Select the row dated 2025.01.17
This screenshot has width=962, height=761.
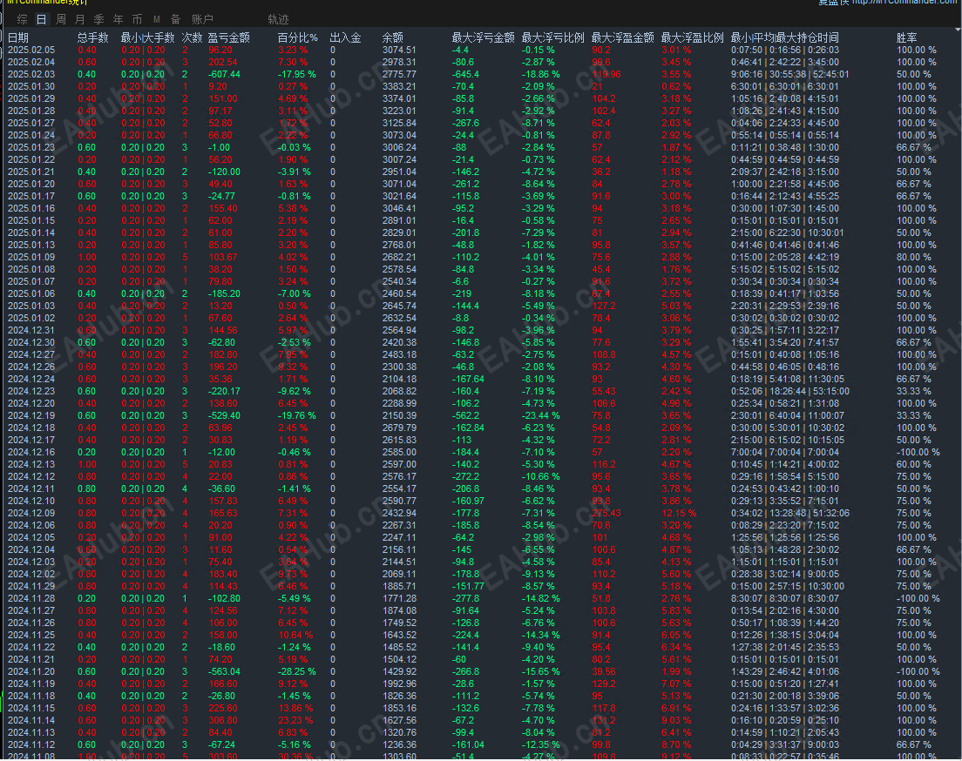coord(481,196)
